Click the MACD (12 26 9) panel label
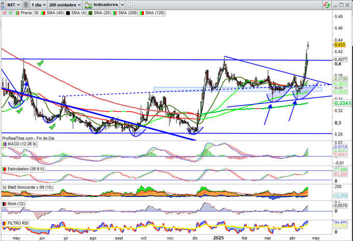Viewport: 353px width, 241px height. pyautogui.click(x=22, y=144)
